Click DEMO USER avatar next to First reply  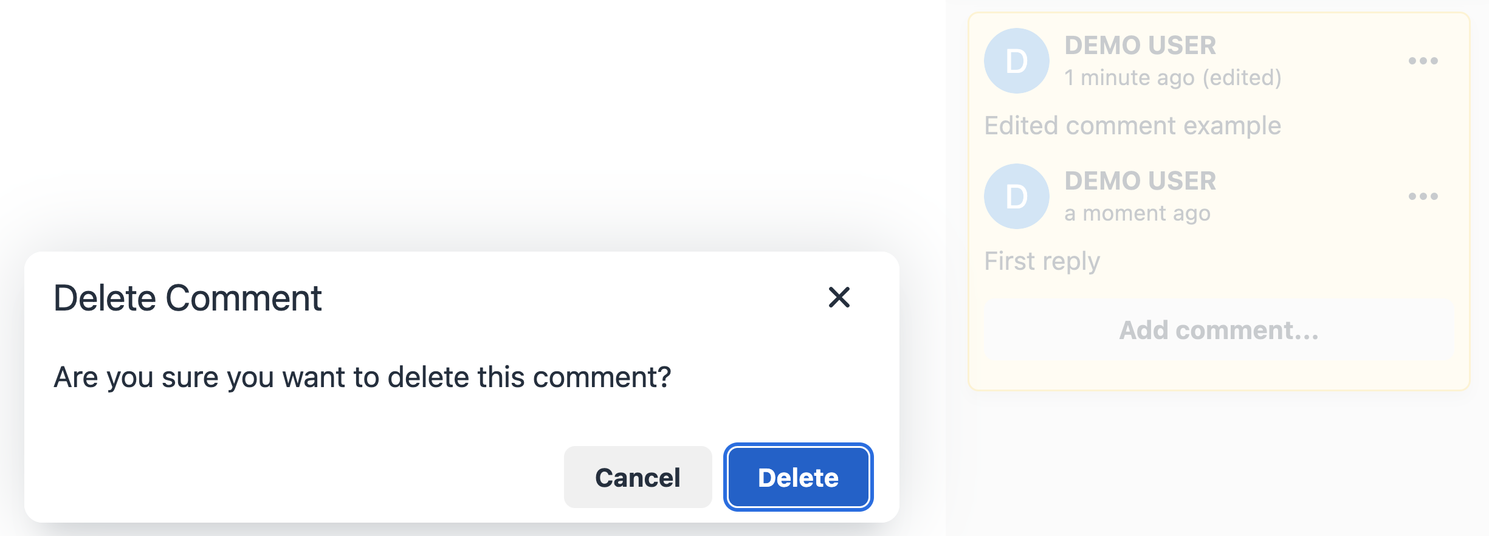[x=1016, y=196]
